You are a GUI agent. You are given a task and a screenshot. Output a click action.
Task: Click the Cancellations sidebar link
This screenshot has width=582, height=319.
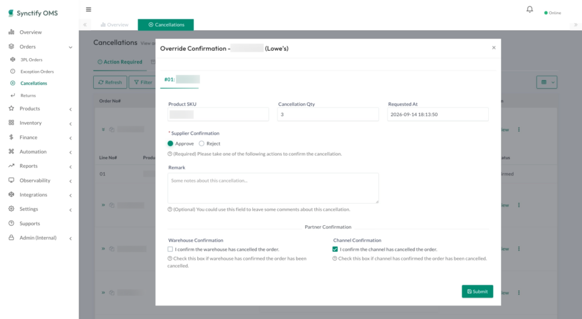(x=34, y=83)
